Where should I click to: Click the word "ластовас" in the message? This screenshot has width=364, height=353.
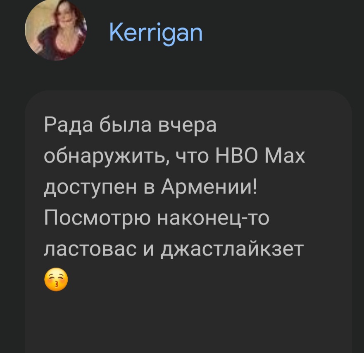[90, 249]
